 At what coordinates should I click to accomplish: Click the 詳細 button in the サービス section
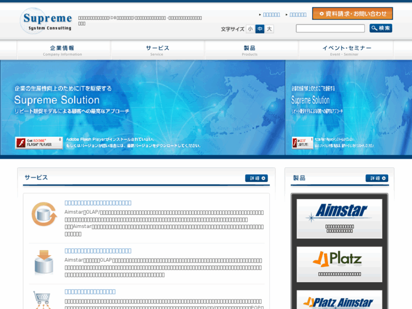tap(257, 178)
